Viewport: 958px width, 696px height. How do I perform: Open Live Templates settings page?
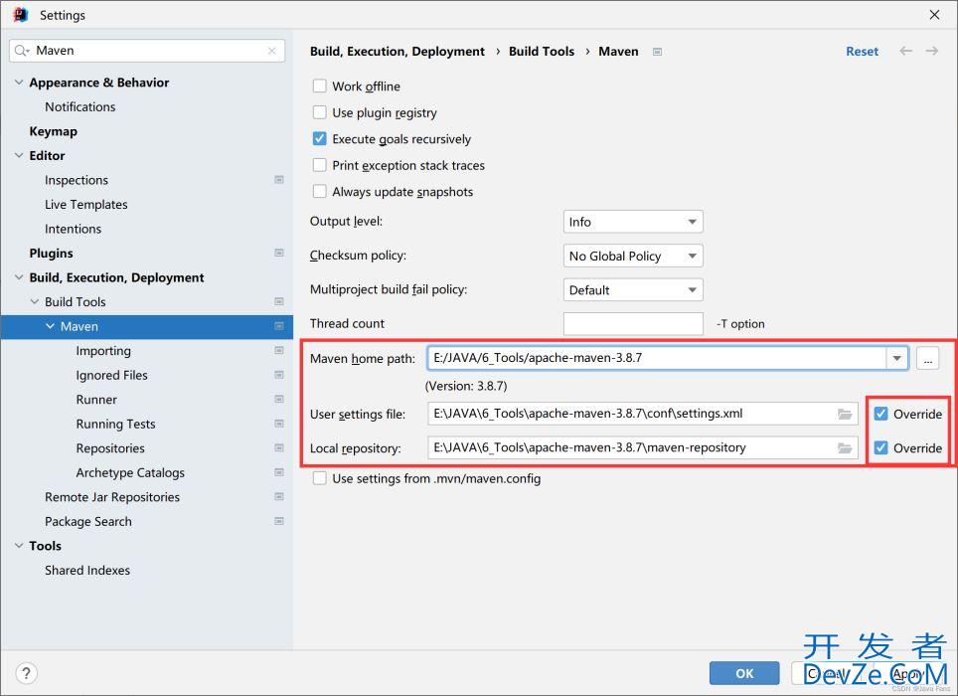pyautogui.click(x=86, y=205)
